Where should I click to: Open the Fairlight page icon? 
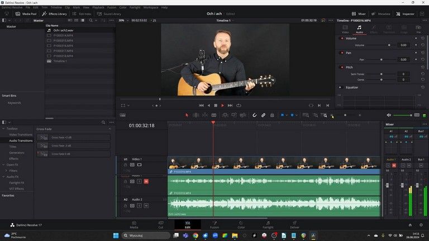click(x=268, y=224)
